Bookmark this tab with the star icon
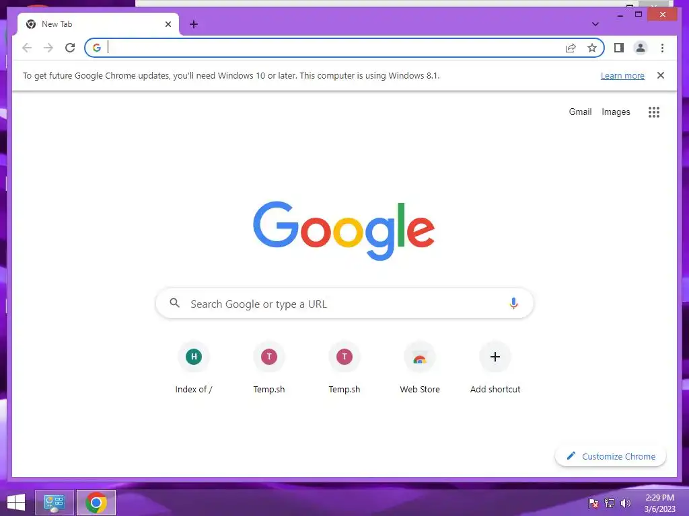Screen dimensions: 689x516 [x=592, y=48]
